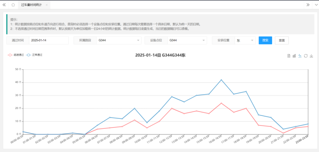The width and height of the screenshot is (319, 152).
Task: Toggle the 正常通过 legend series
Action: point(34,55)
